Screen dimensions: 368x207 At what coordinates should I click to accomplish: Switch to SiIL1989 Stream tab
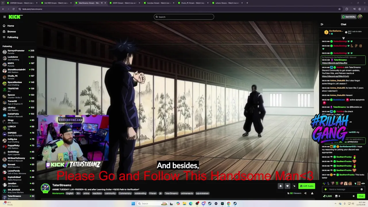tap(56, 3)
